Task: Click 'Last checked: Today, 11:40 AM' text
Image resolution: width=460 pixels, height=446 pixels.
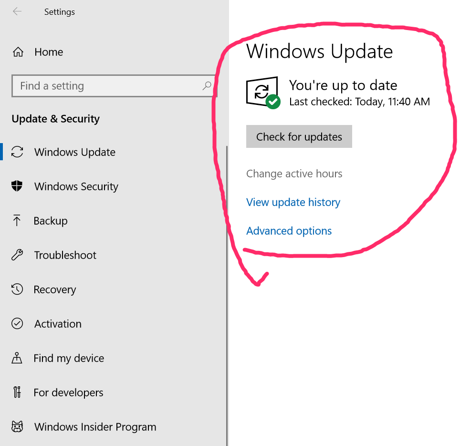Action: (x=360, y=102)
